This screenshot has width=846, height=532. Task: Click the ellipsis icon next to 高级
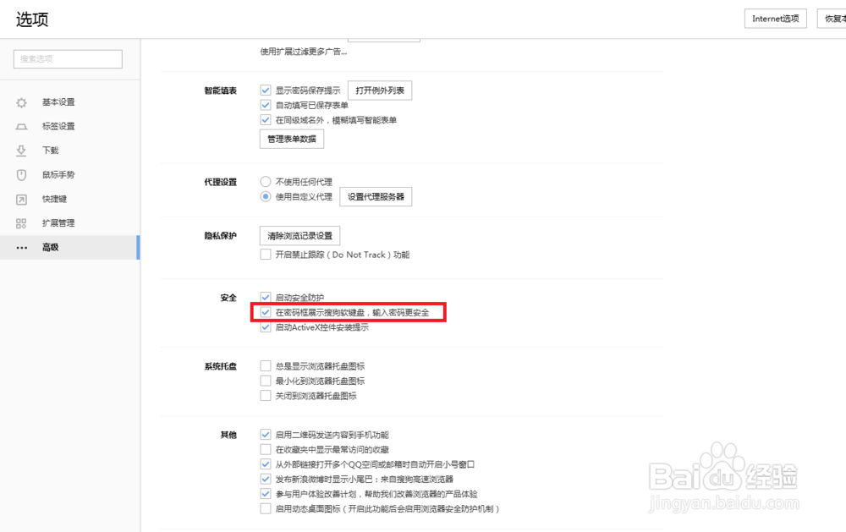coord(21,247)
